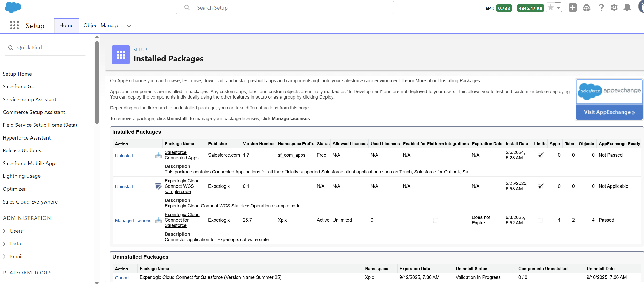The width and height of the screenshot is (644, 284).
Task: Click the global actions plus icon
Action: 572,8
